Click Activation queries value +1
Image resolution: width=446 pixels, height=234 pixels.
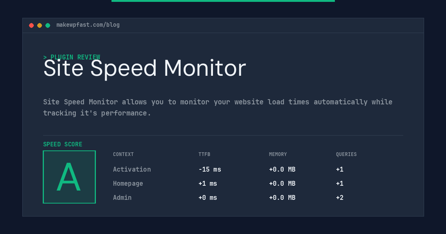[x=340, y=169]
